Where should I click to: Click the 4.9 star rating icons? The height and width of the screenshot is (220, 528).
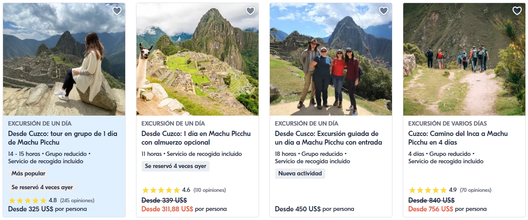428,190
